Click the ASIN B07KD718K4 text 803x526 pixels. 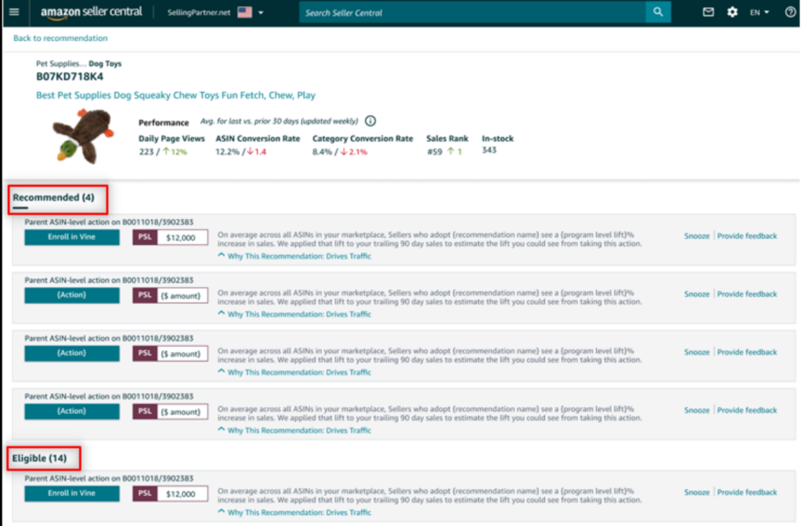click(x=70, y=77)
